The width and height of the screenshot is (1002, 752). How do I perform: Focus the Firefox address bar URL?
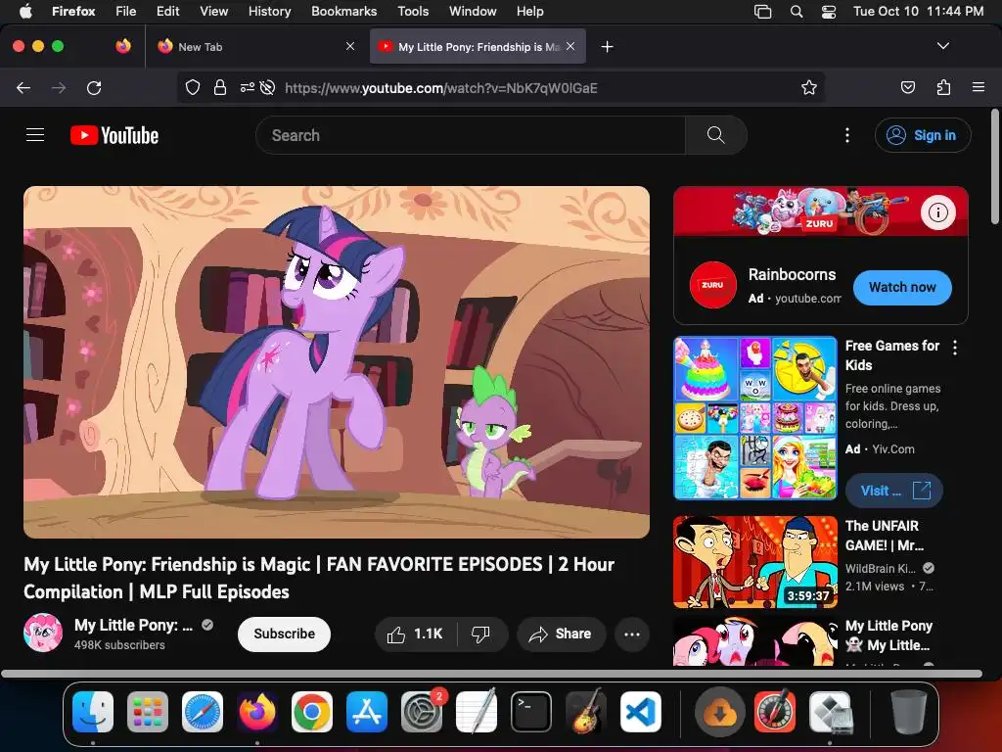pyautogui.click(x=441, y=87)
